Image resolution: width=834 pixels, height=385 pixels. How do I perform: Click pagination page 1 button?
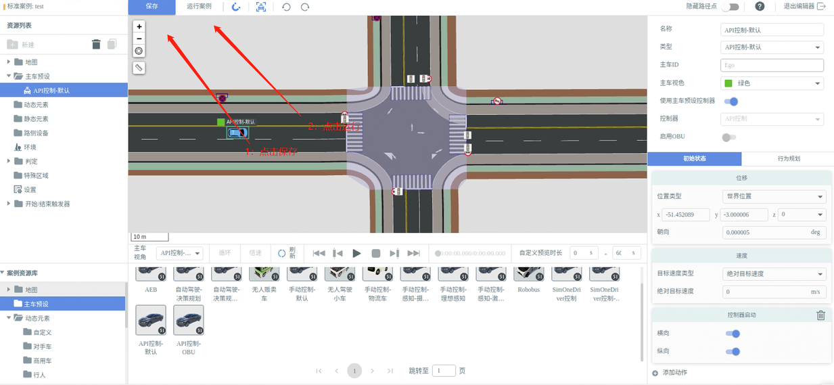[x=354, y=371]
